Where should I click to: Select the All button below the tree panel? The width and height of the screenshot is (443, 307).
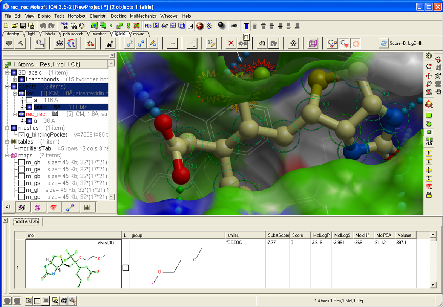click(8, 207)
